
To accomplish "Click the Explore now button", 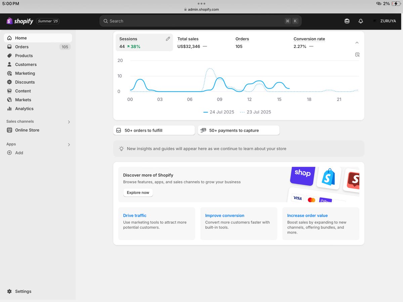I will click(138, 193).
